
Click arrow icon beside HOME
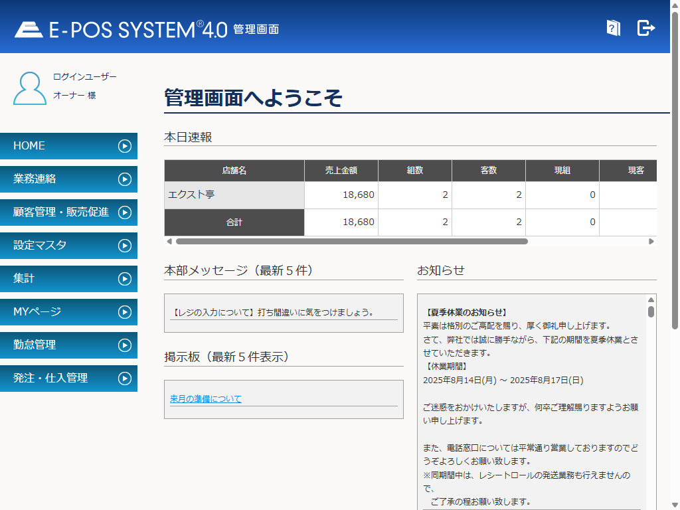[x=124, y=146]
